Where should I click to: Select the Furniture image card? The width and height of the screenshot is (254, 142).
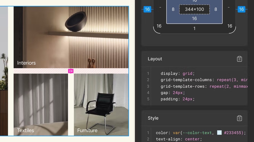pos(101,105)
